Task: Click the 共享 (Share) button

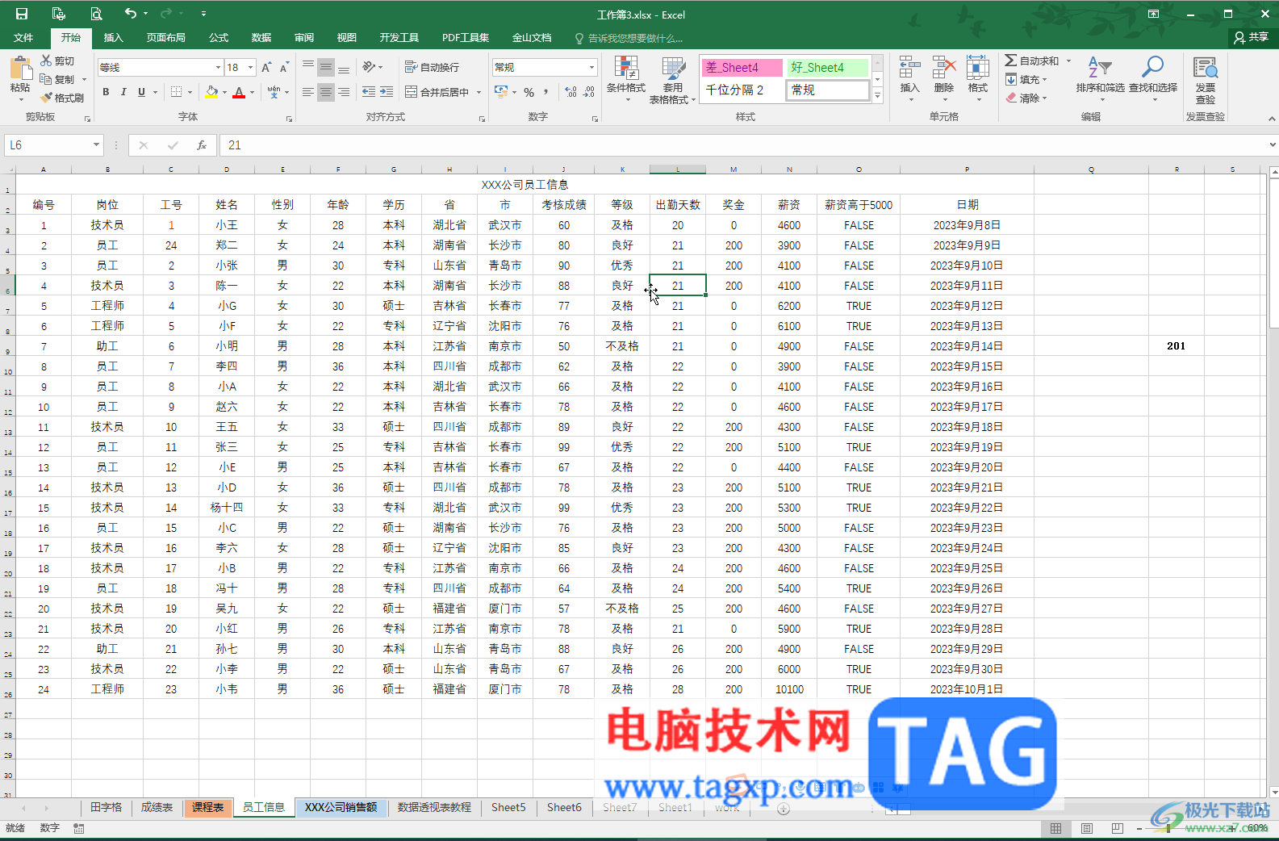Action: [x=1252, y=37]
